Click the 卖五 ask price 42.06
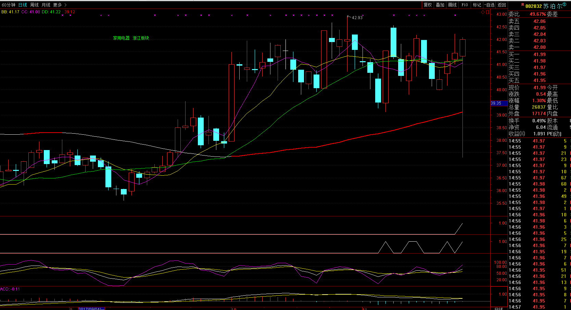The image size is (571, 310). click(x=540, y=21)
